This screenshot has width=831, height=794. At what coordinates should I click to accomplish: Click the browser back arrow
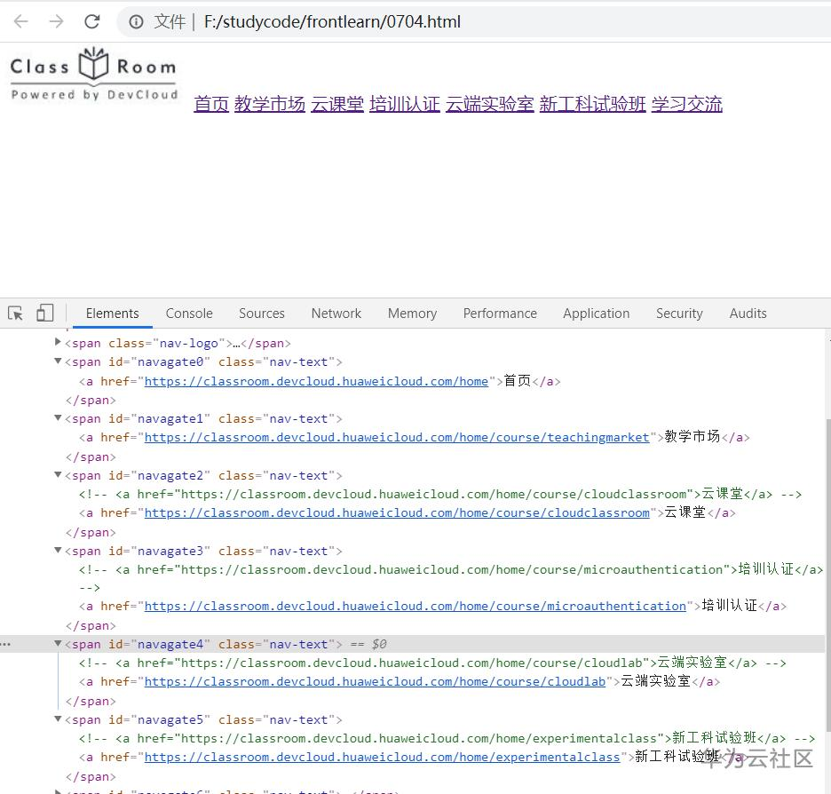point(20,21)
